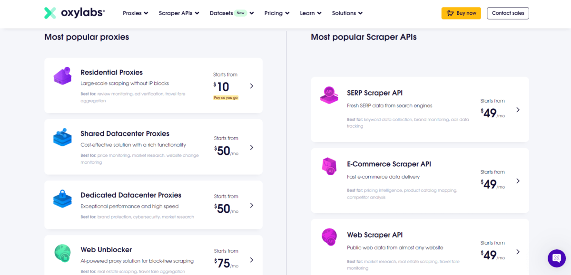Click the Pay as you go badge
571x275 pixels.
(x=226, y=97)
